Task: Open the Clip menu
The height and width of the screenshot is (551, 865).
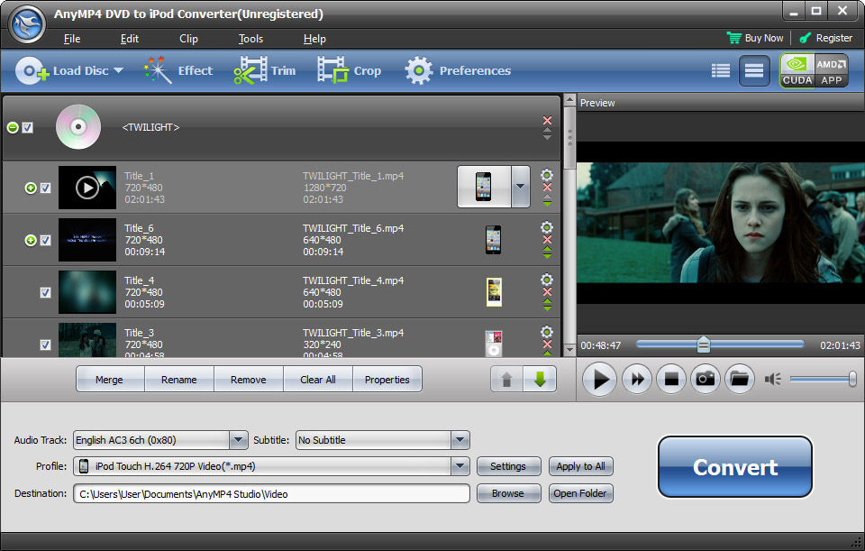Action: coord(188,39)
